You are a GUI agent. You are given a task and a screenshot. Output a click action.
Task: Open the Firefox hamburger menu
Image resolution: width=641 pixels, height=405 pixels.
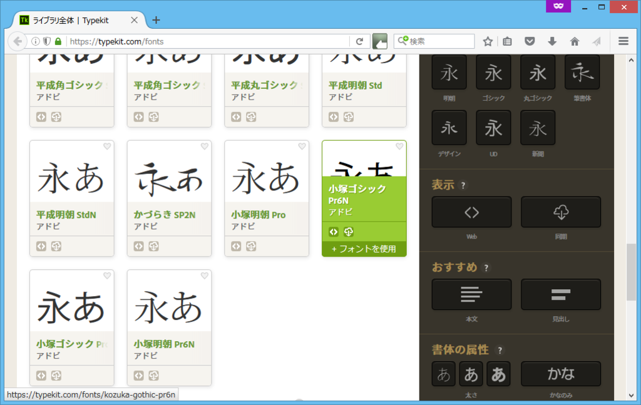(x=623, y=41)
